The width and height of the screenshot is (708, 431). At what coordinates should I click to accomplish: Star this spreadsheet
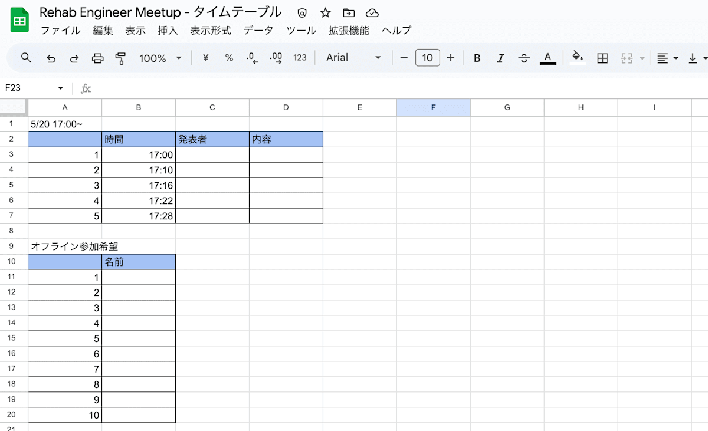click(x=326, y=13)
